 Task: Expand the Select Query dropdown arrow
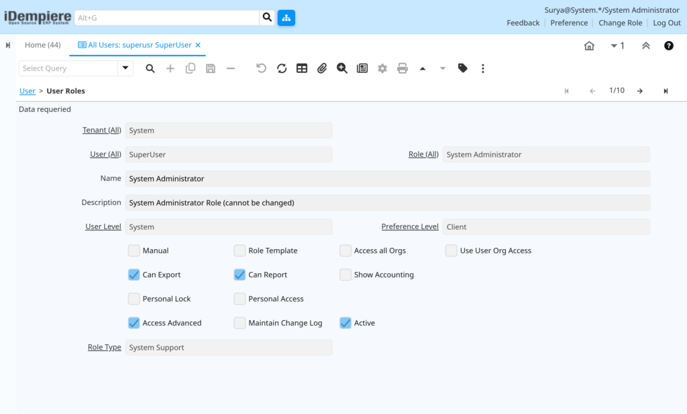point(125,68)
